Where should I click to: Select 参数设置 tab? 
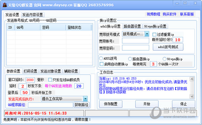(13, 71)
